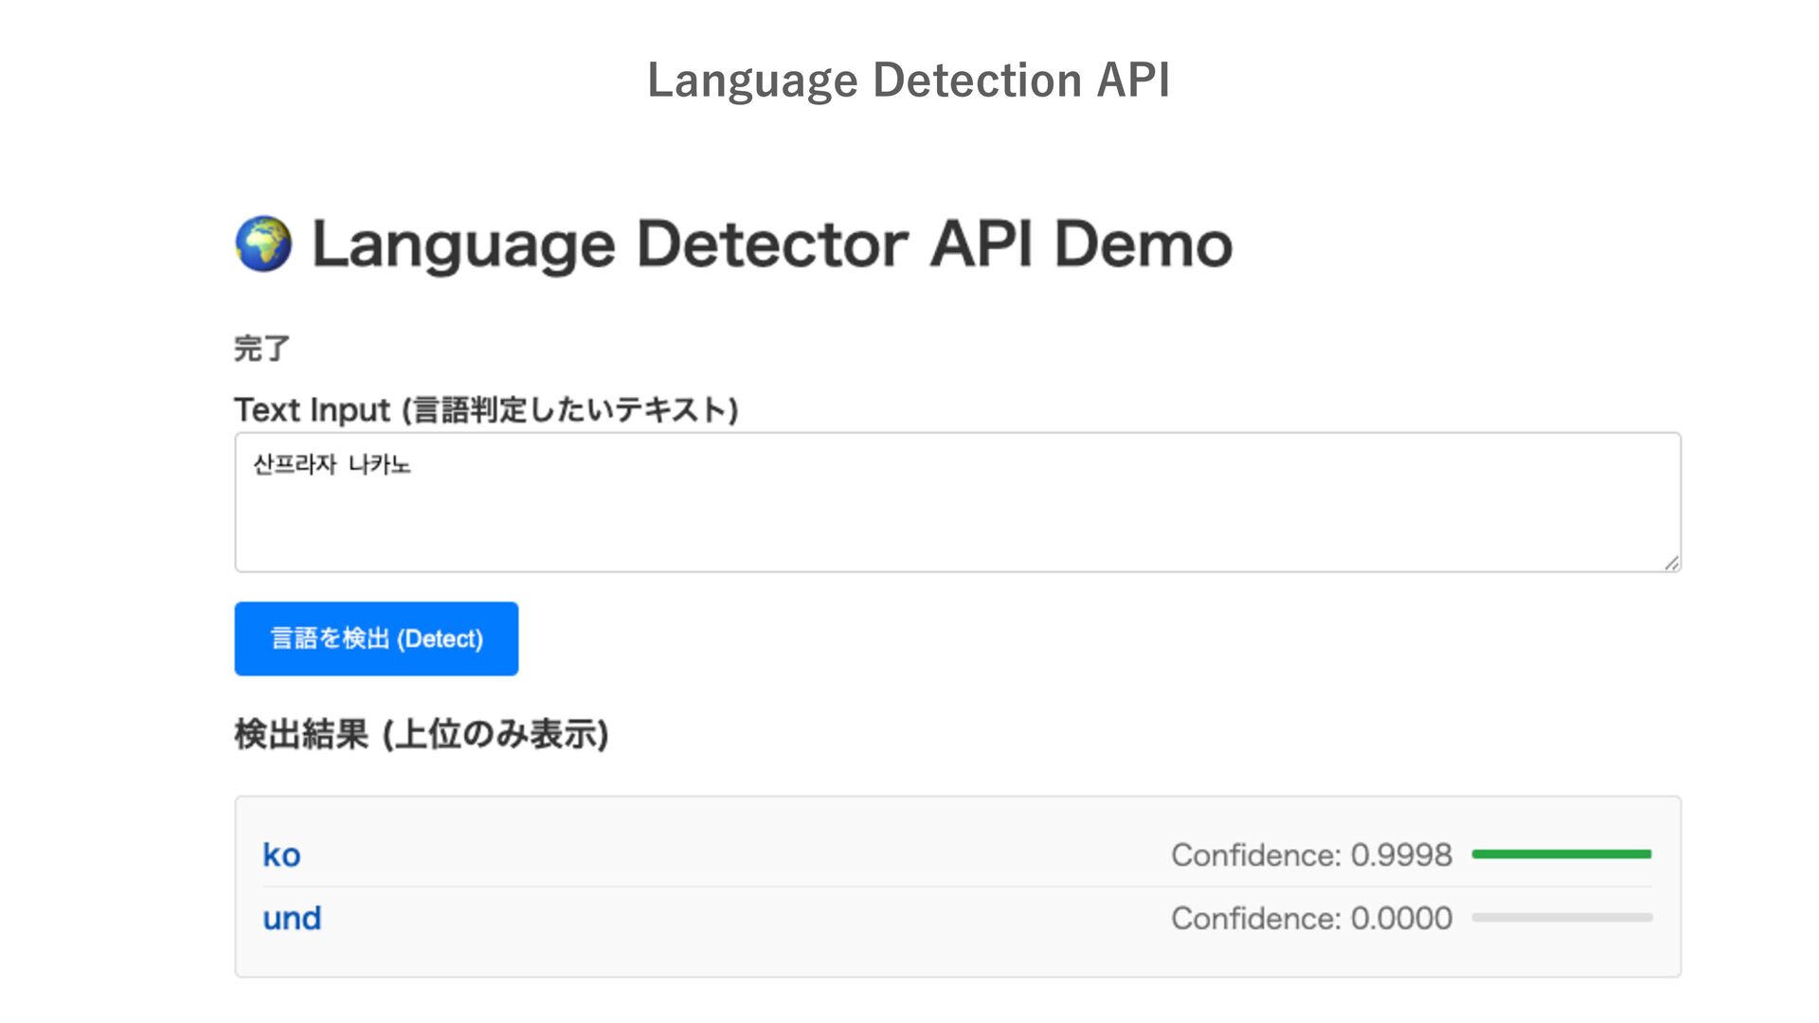The width and height of the screenshot is (1819, 1023).
Task: Click the Language Detection API slide title
Action: tap(909, 80)
